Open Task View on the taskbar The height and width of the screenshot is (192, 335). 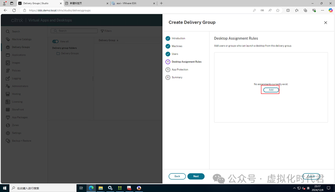pos(81,188)
